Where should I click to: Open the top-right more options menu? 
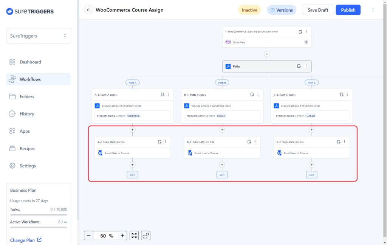[x=373, y=10]
